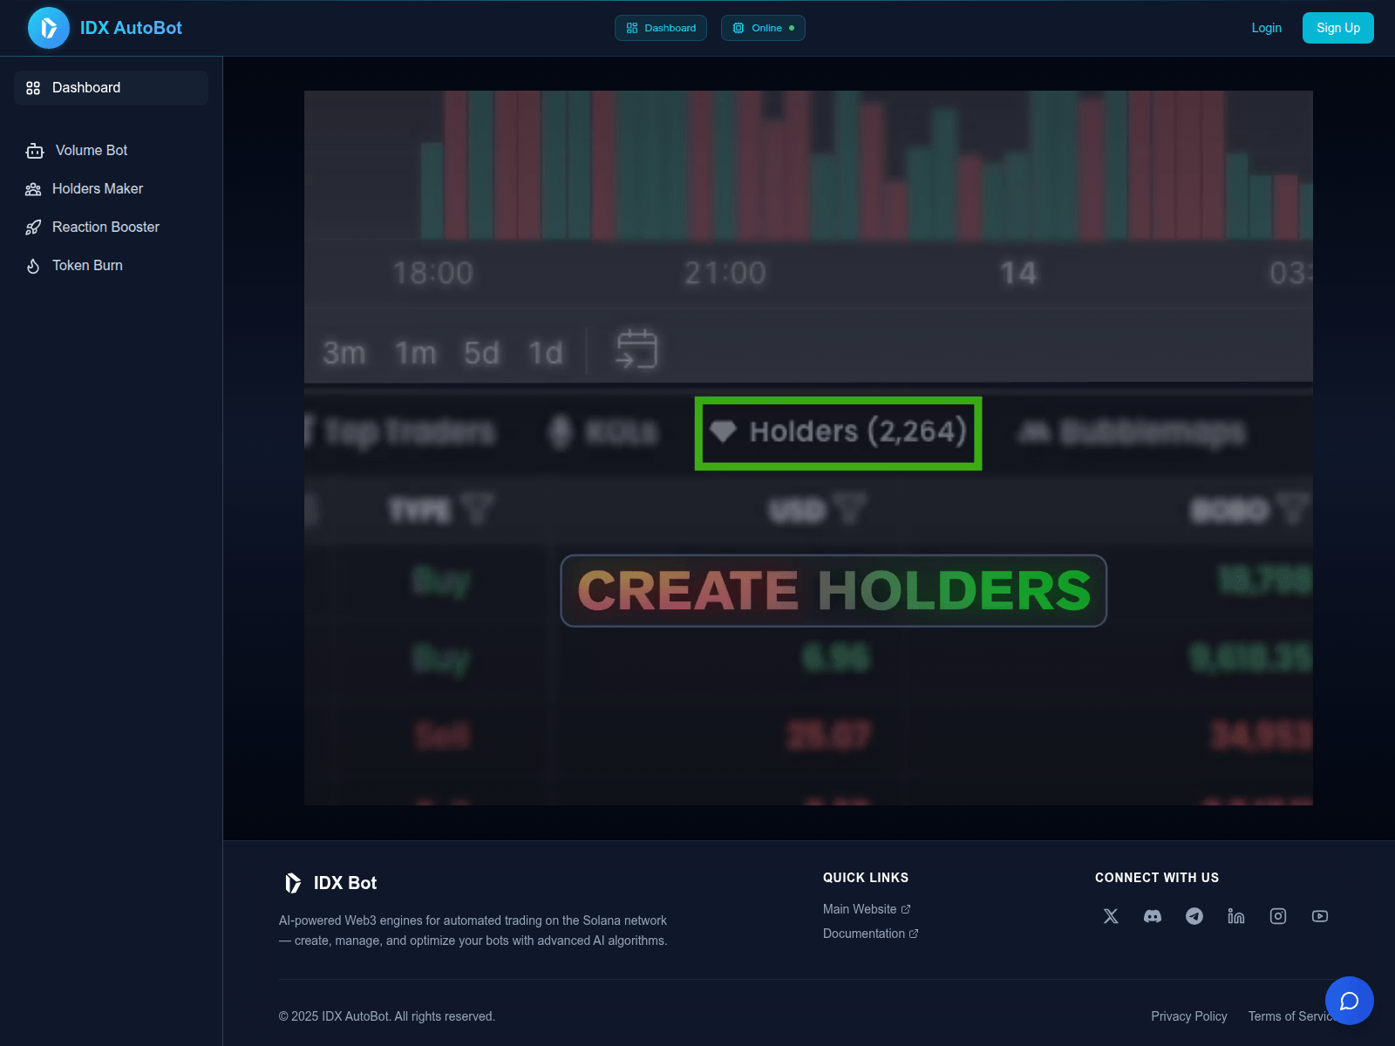Open the Documentation link
Screen dimensions: 1395x1046
coord(871,934)
